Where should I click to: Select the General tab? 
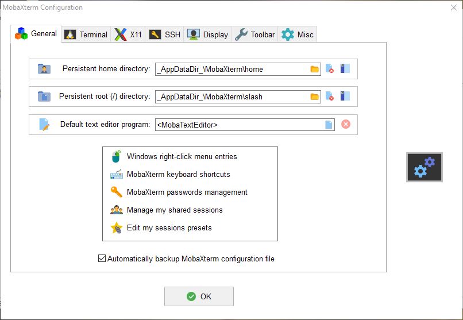36,34
